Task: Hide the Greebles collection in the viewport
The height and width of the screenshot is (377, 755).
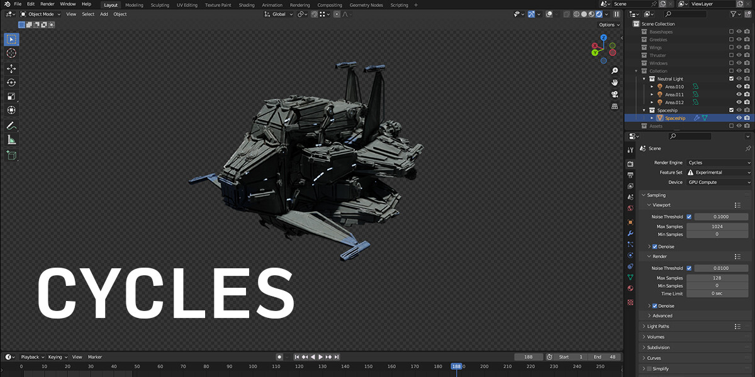Action: pos(740,39)
